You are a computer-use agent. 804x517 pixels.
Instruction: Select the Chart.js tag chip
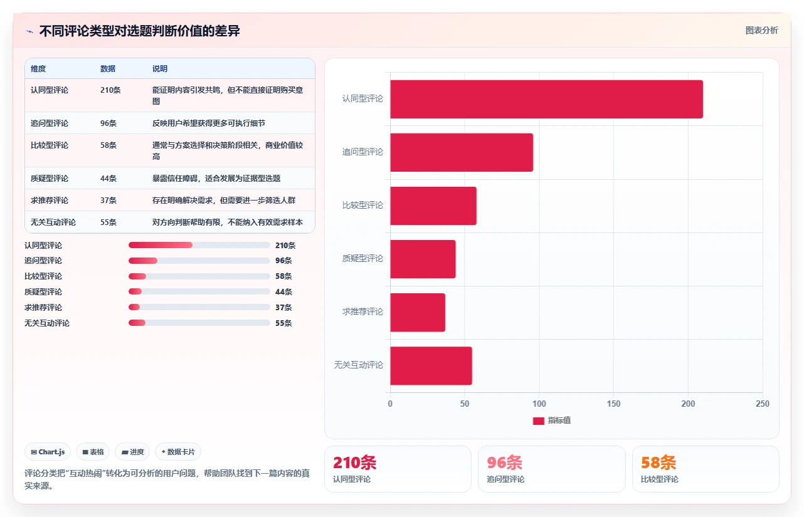tap(48, 452)
